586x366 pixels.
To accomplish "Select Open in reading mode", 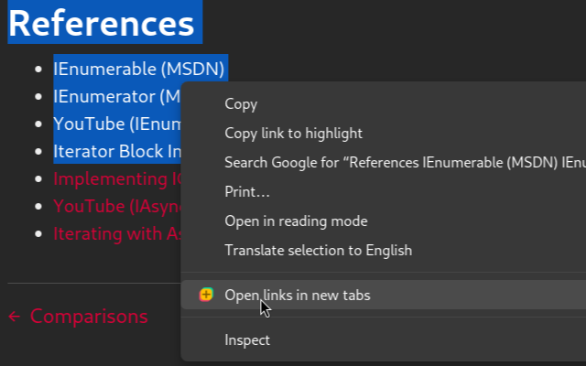I will pyautogui.click(x=296, y=221).
